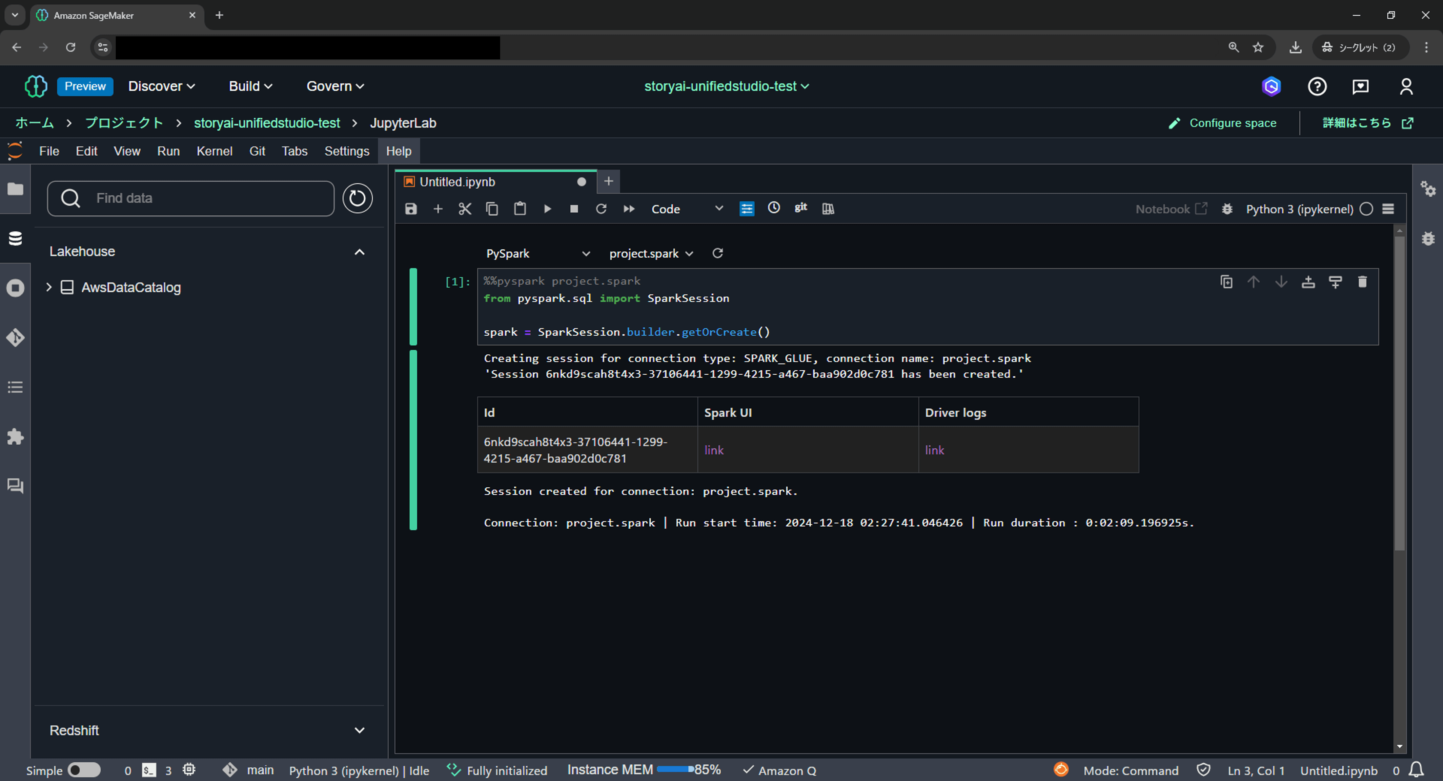Image resolution: width=1443 pixels, height=781 pixels.
Task: Open the file browser folder icon in sidebar
Action: [15, 189]
